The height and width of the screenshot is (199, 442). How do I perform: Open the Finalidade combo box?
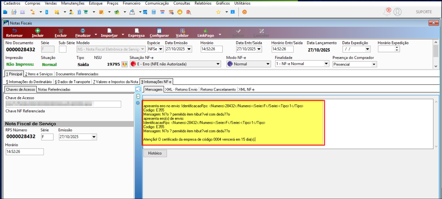326,64
